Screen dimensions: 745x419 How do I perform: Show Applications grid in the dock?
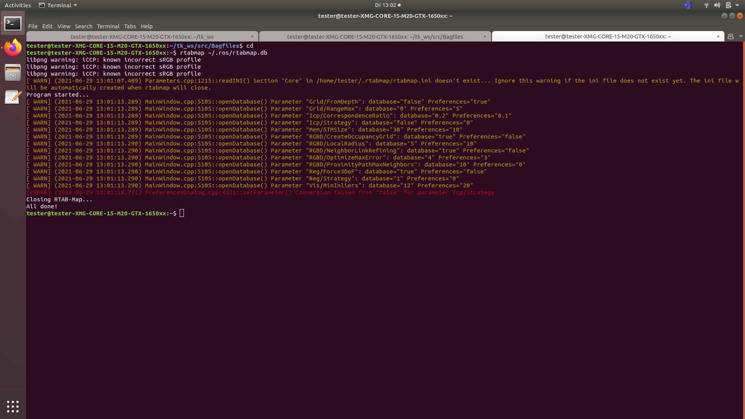13,406
